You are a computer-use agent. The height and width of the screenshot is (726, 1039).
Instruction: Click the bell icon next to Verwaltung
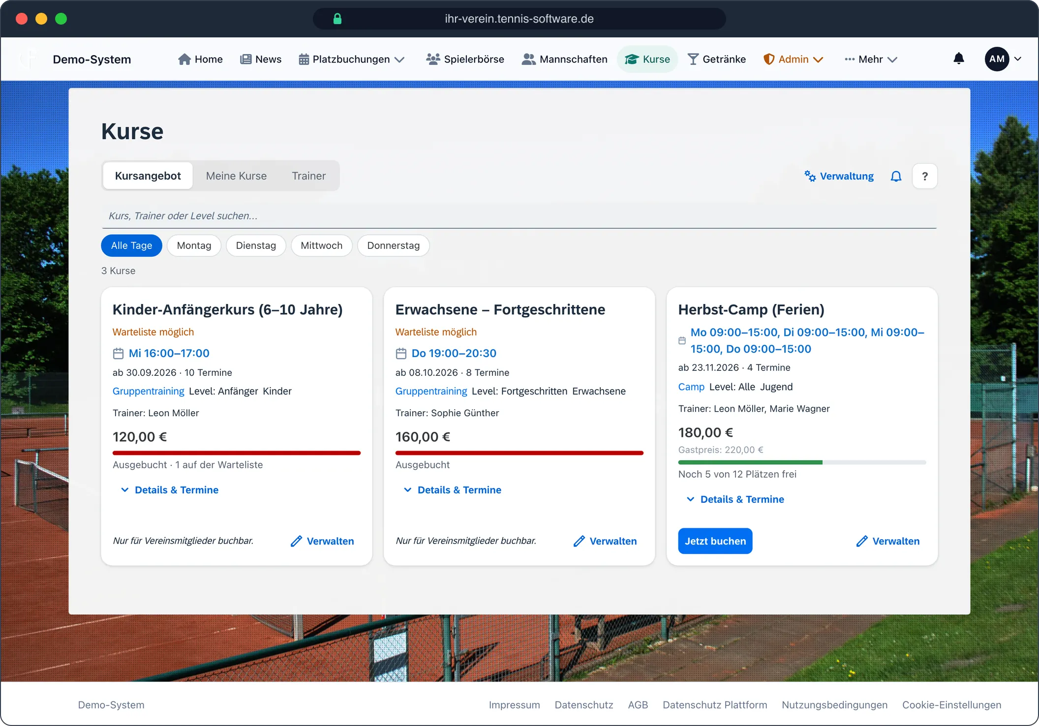[x=896, y=176]
